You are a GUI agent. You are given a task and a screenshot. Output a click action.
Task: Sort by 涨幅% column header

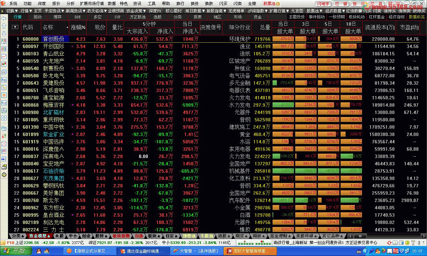(x=78, y=27)
